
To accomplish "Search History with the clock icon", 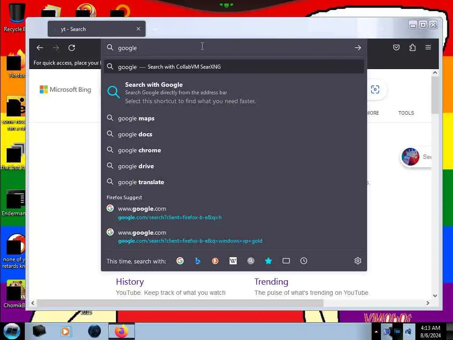I will coord(303,261).
